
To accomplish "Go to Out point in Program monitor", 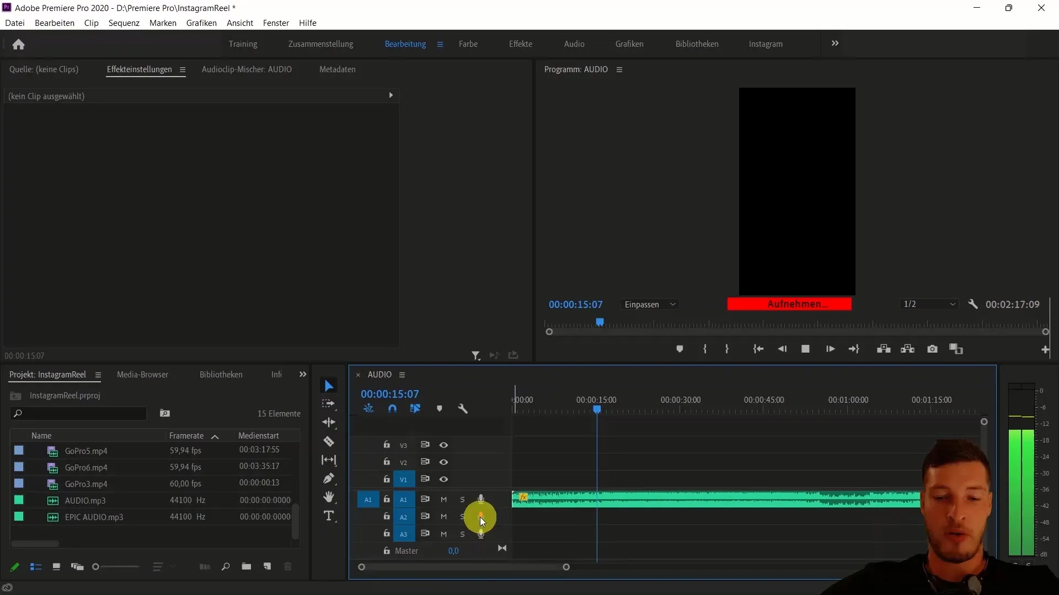I will 854,349.
